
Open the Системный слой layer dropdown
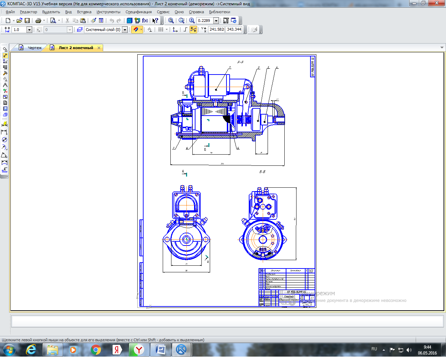[x=125, y=30]
